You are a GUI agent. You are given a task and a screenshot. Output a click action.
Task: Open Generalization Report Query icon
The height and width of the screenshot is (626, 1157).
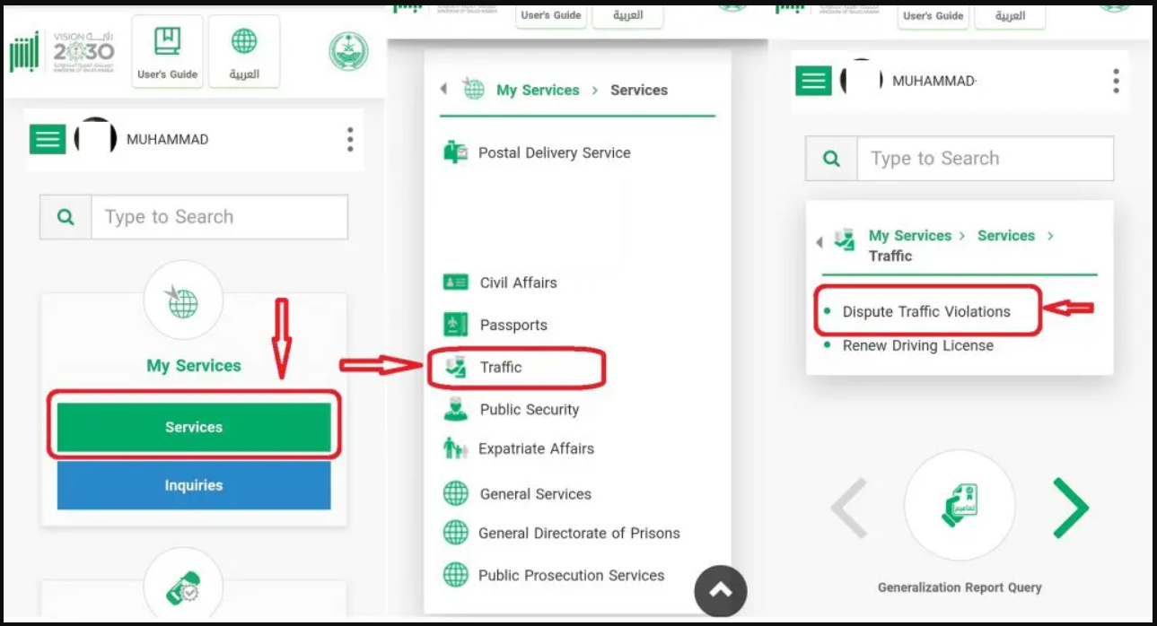960,506
